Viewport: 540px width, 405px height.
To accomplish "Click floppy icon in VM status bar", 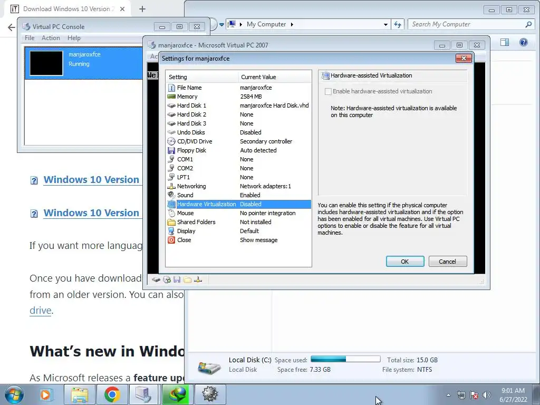I will click(177, 279).
